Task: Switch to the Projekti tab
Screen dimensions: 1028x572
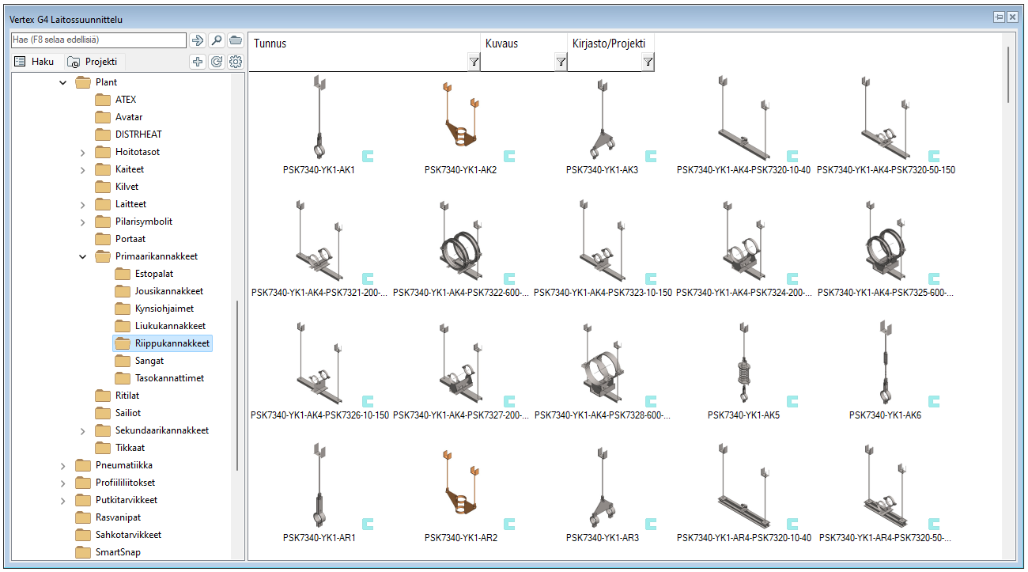Action: [93, 62]
